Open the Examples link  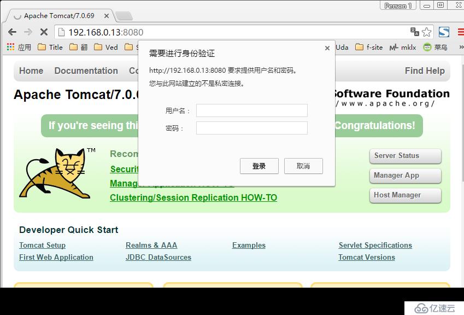249,245
